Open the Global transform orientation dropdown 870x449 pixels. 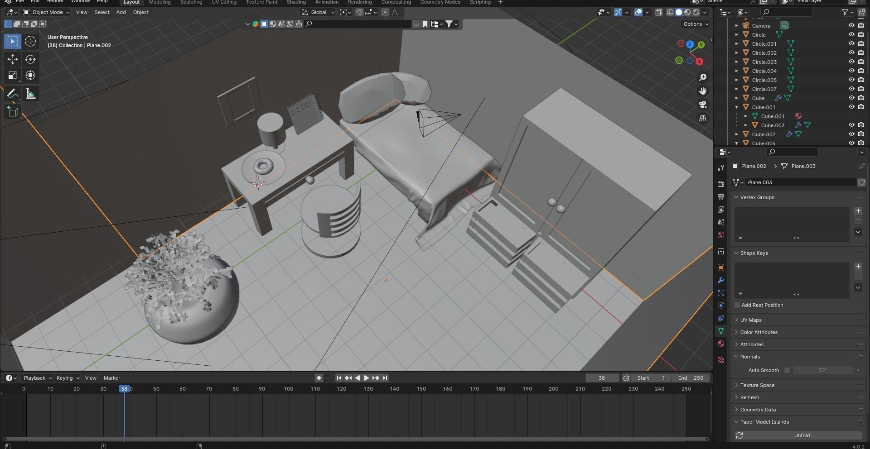pos(318,12)
